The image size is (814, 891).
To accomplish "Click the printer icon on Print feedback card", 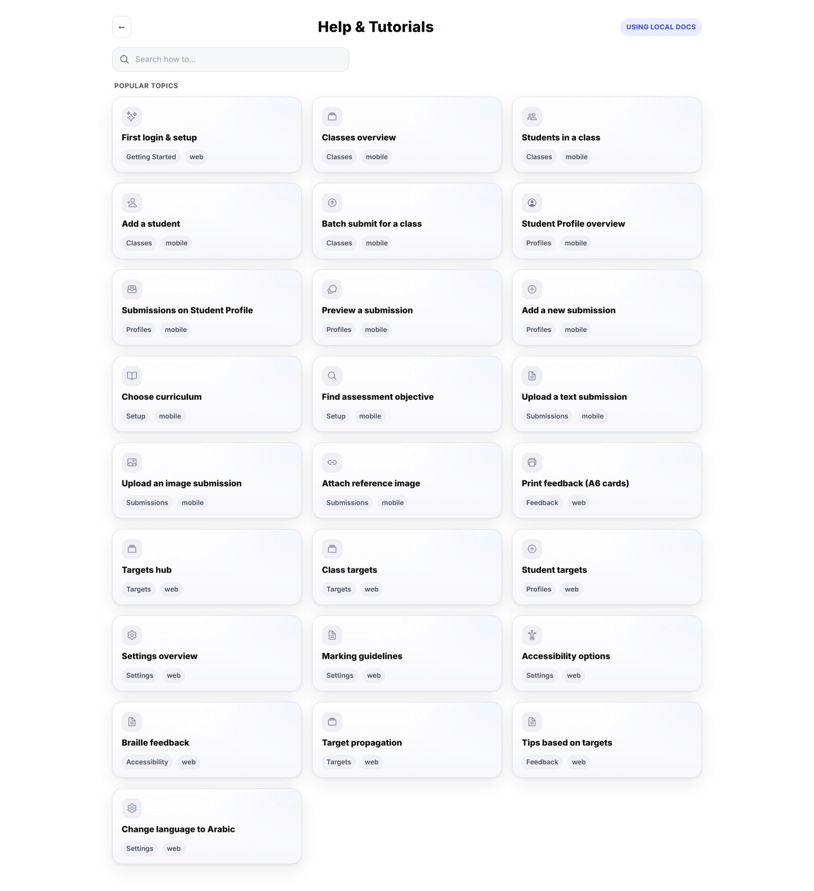I will click(532, 463).
